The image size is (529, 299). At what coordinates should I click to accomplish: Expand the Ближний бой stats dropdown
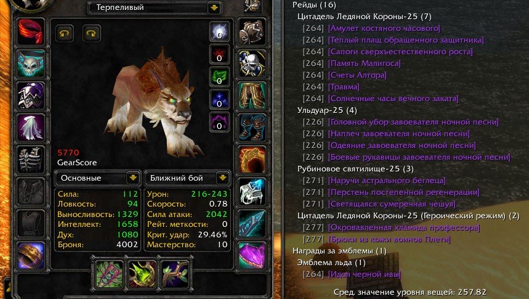coord(222,178)
